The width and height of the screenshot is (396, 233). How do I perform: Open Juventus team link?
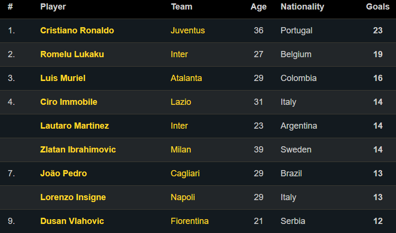click(x=188, y=30)
